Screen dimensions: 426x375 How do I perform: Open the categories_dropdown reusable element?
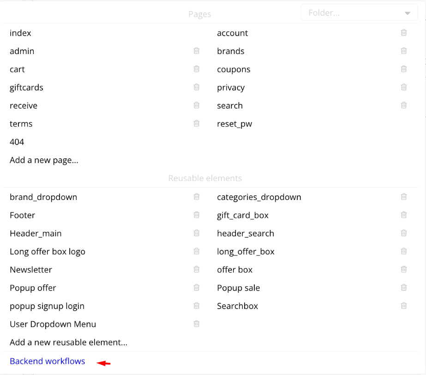[259, 197]
